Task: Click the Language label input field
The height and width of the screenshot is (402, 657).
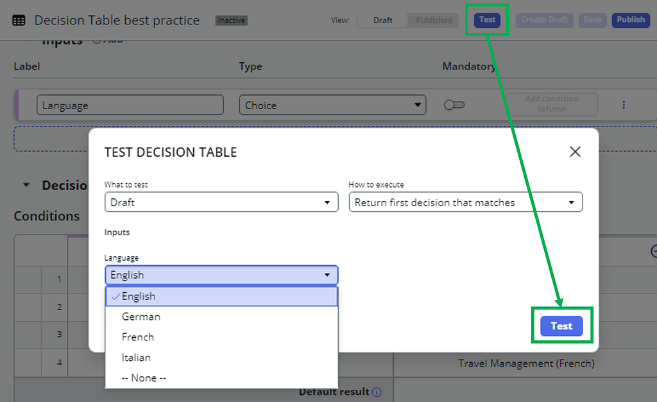Action: 130,105
